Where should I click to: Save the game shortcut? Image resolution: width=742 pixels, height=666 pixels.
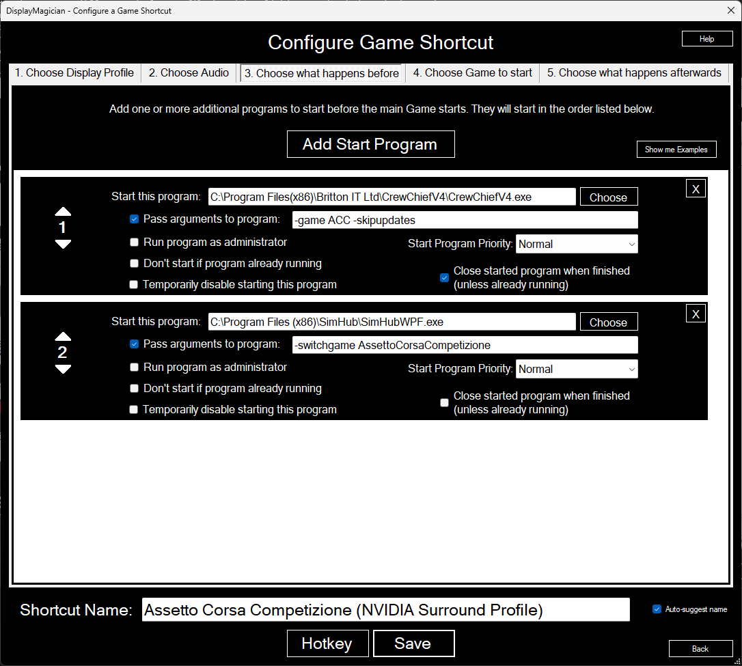413,643
